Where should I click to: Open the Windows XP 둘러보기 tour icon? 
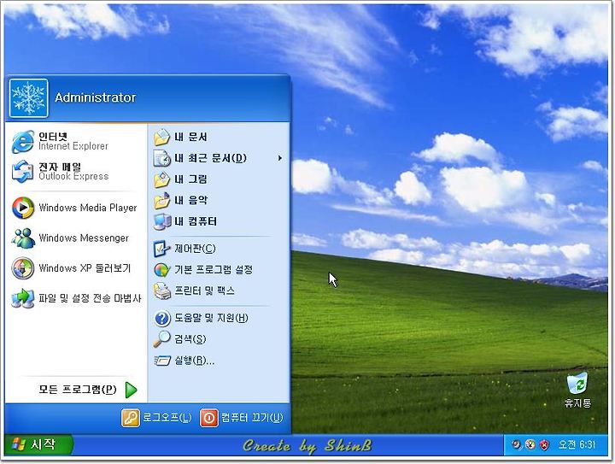[23, 267]
